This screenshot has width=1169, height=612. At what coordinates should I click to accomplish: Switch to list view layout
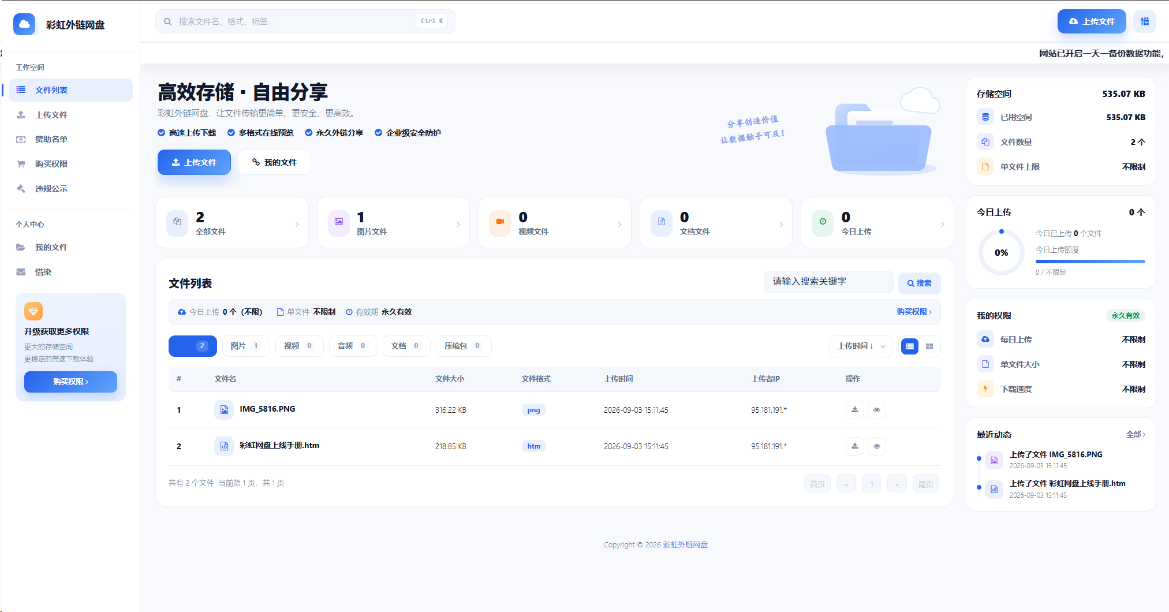coord(910,346)
